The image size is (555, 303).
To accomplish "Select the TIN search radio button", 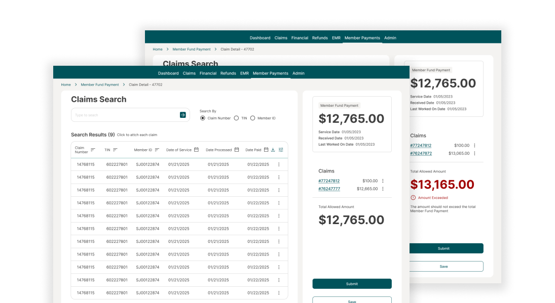I will point(236,118).
